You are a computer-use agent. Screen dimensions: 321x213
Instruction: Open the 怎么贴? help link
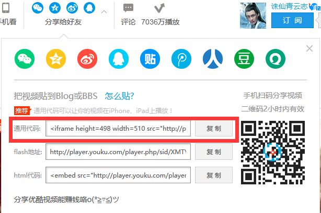tap(119, 96)
